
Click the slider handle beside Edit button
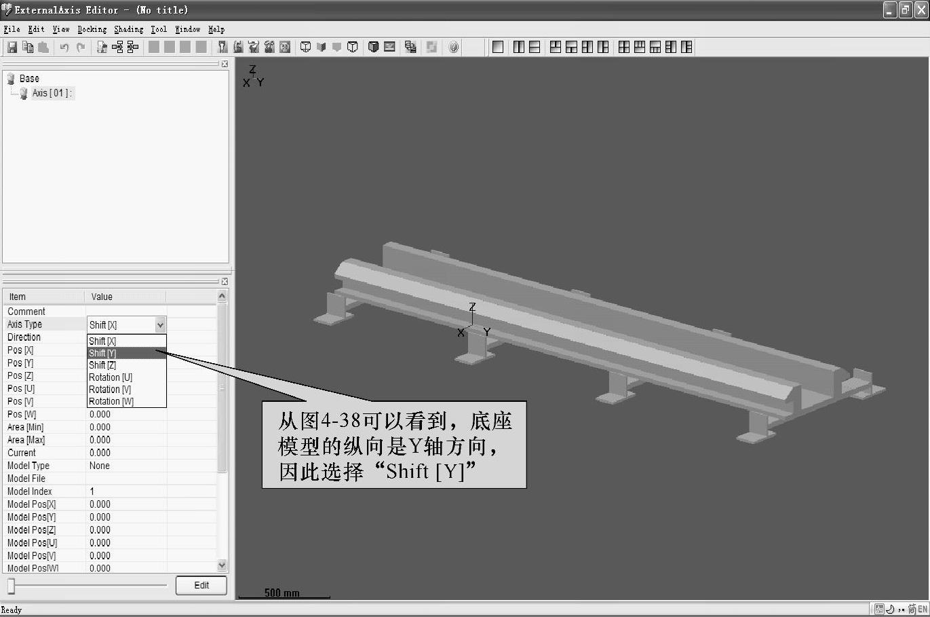[x=11, y=586]
